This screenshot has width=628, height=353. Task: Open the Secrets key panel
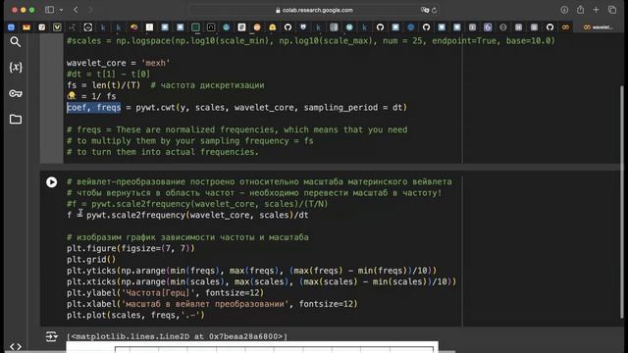coord(16,94)
